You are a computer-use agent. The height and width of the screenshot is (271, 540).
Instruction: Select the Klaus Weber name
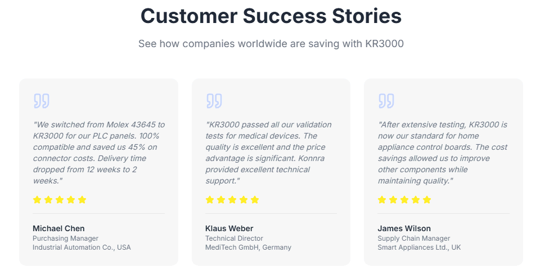pyautogui.click(x=229, y=228)
